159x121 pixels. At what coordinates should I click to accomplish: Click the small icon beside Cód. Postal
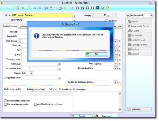tap(19, 41)
